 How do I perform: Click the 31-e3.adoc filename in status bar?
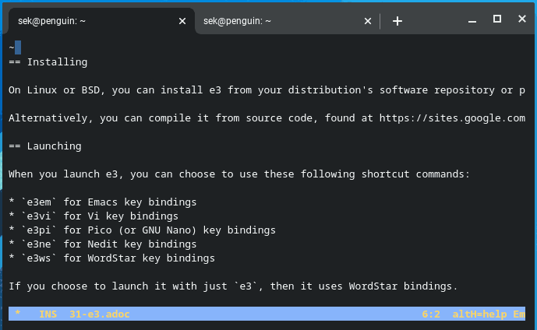(x=99, y=314)
